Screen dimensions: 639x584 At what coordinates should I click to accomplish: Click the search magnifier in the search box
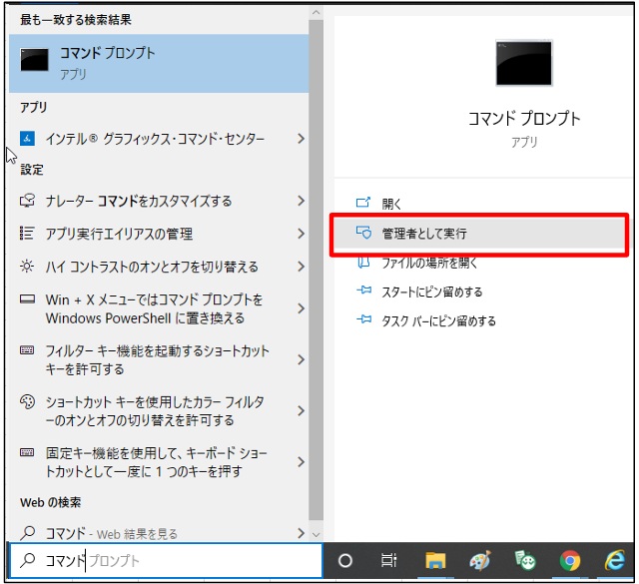click(x=27, y=560)
